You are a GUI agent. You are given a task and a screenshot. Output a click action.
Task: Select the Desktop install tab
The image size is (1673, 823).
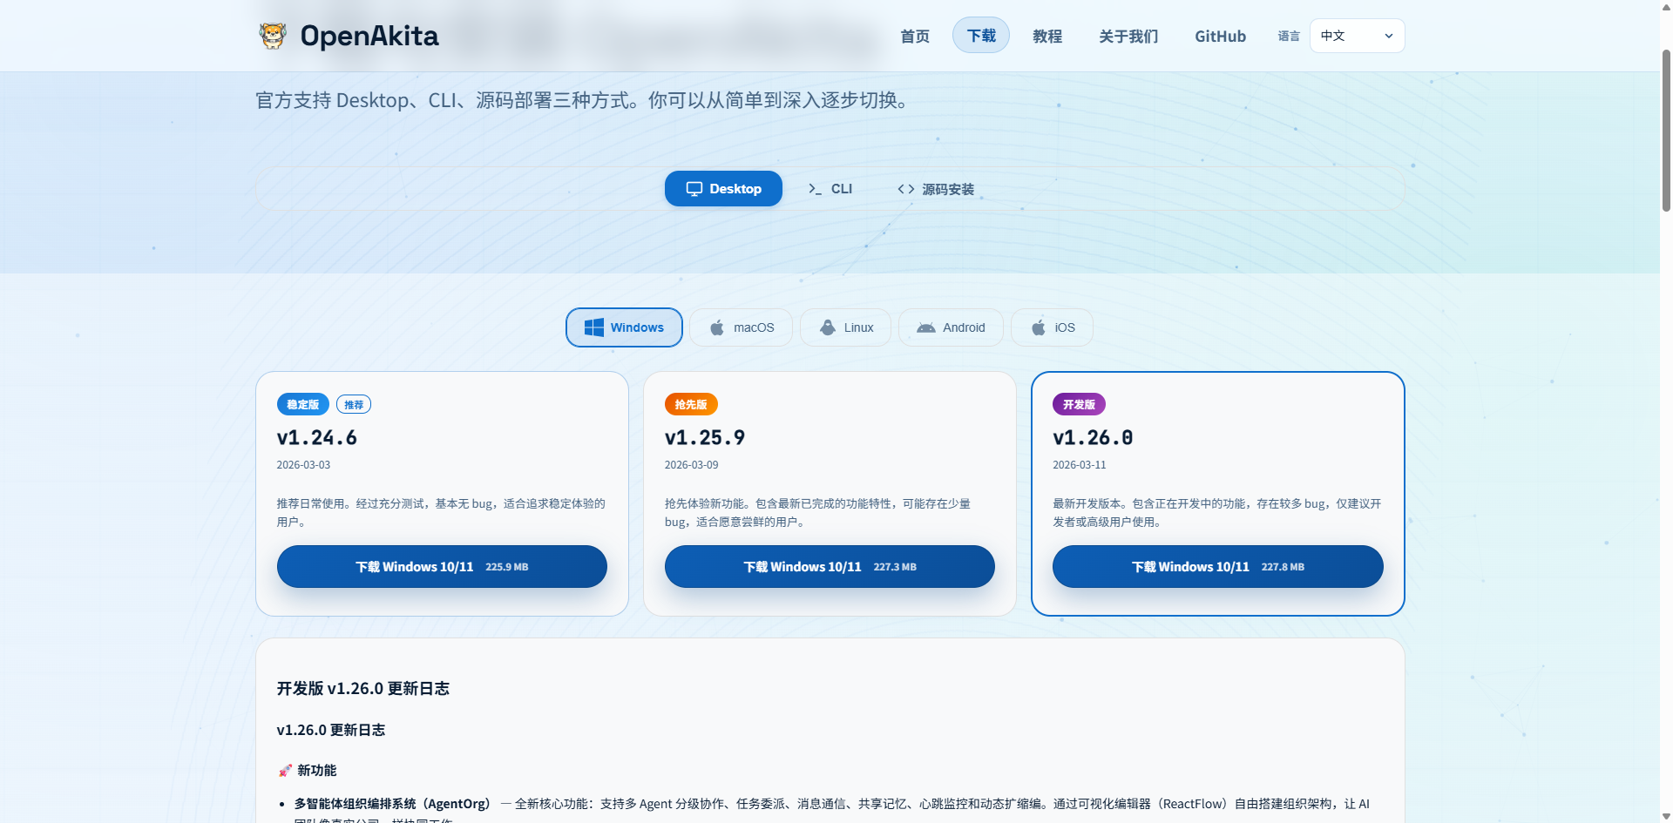(723, 189)
